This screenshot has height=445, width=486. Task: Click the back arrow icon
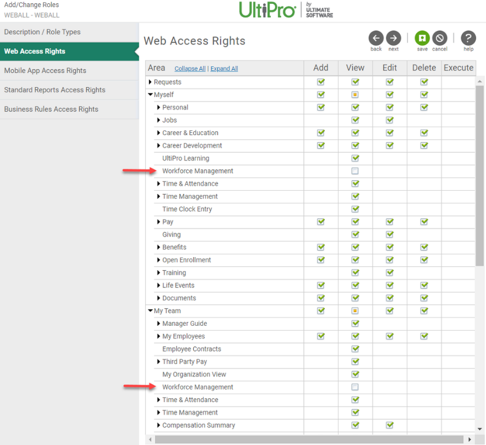(x=376, y=38)
